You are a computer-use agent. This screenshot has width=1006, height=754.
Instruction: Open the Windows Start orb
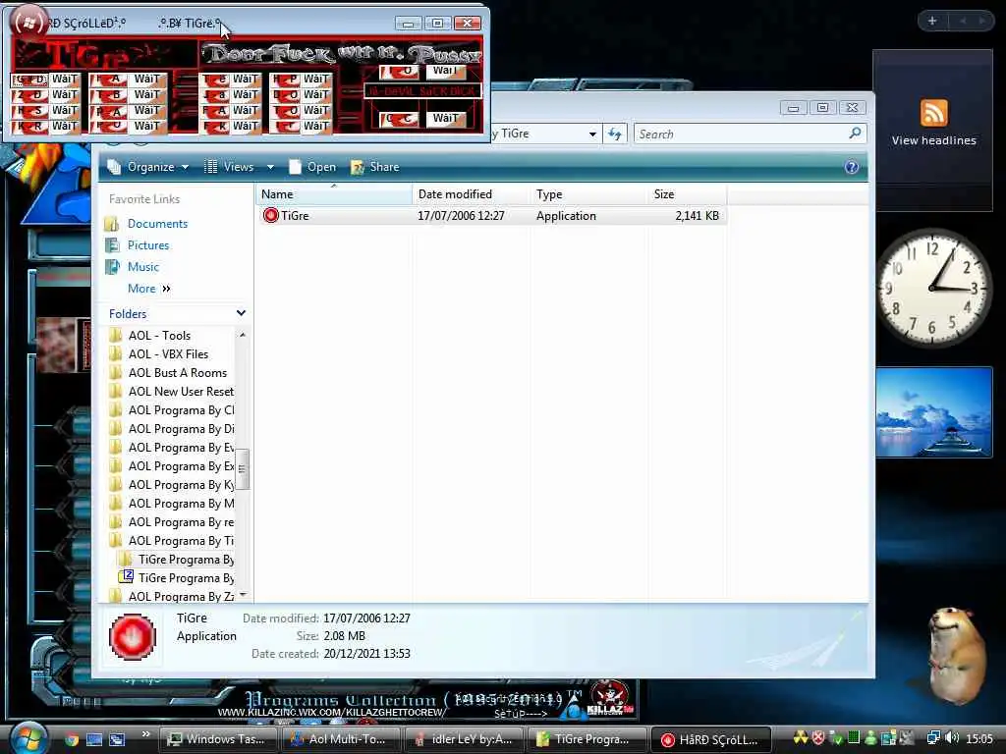point(27,738)
